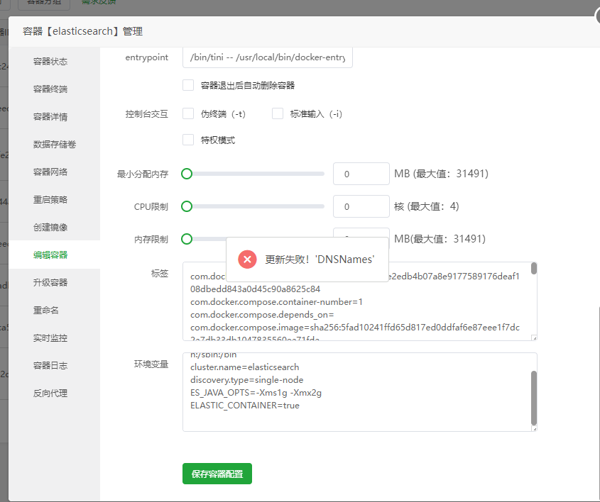Click inside the 标签 textarea

point(360,301)
